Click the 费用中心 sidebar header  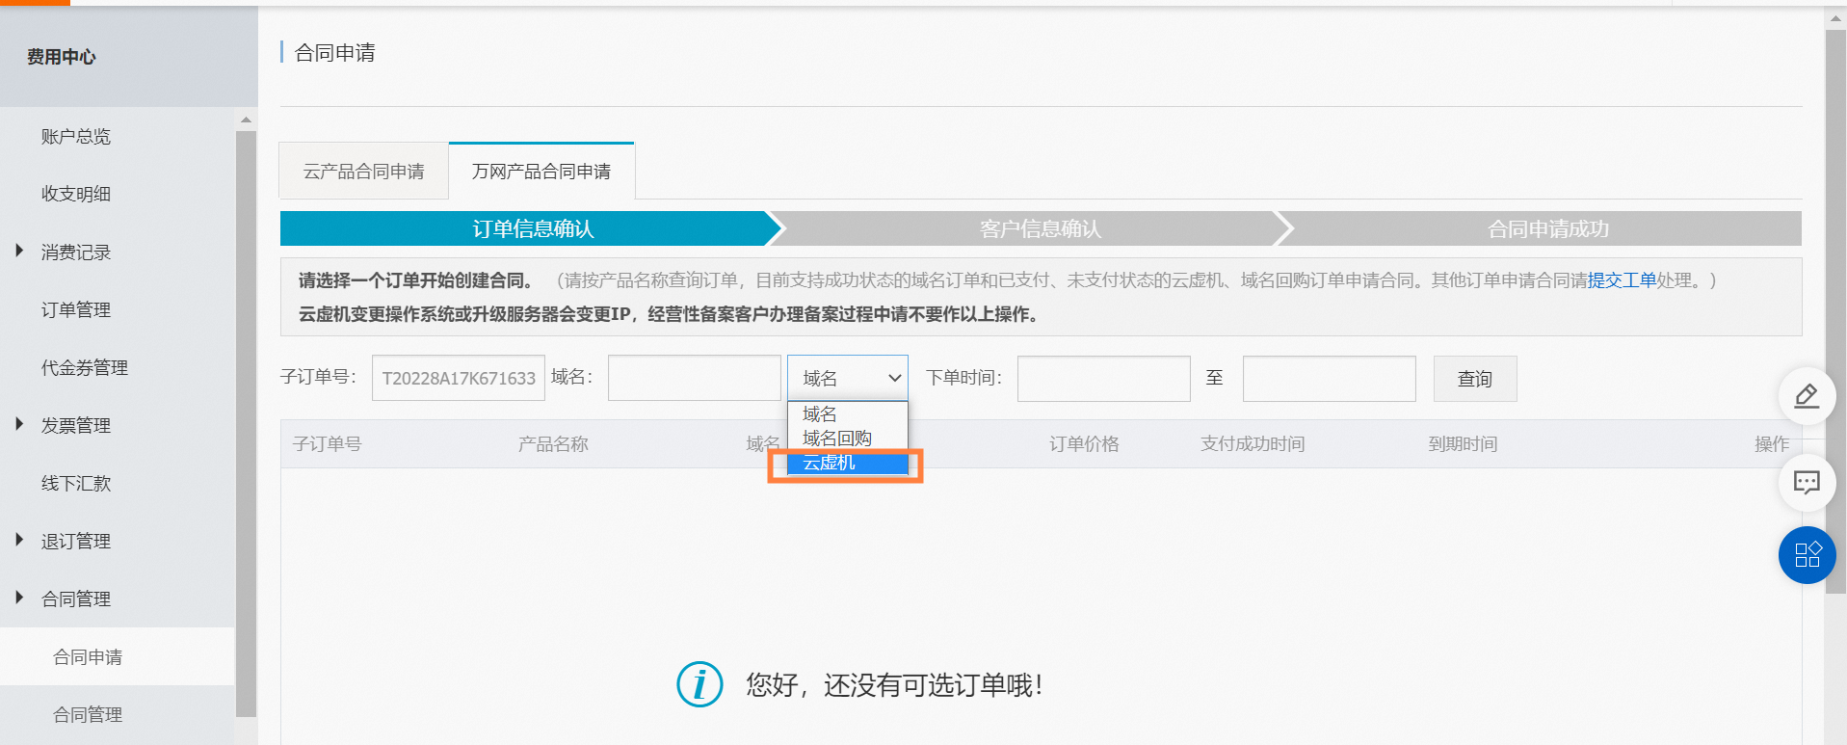tap(62, 57)
